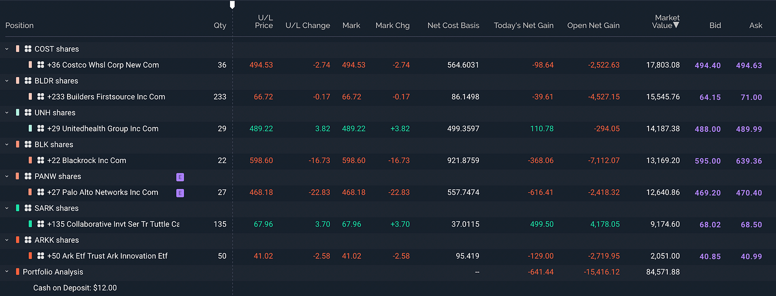
Task: Select the +29 Unitedhealth Group Inc Com row
Action: pyautogui.click(x=388, y=129)
